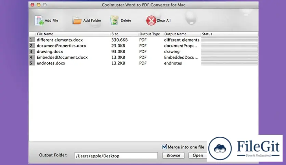Viewport: 286px width, 165px height.
Task: Click the Add Folder icon
Action: tap(77, 20)
